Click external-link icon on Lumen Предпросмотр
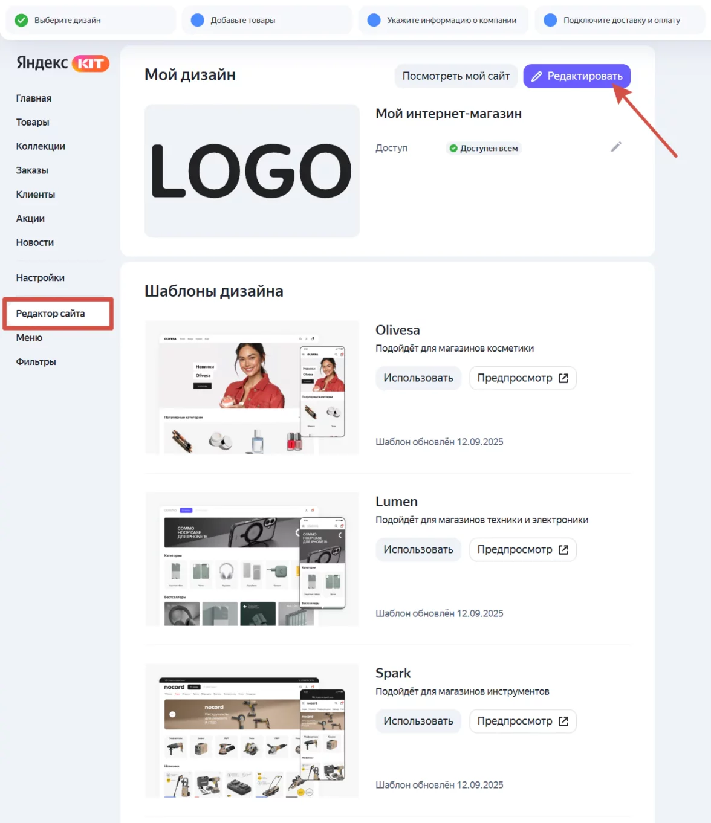The height and width of the screenshot is (823, 711). [x=563, y=550]
